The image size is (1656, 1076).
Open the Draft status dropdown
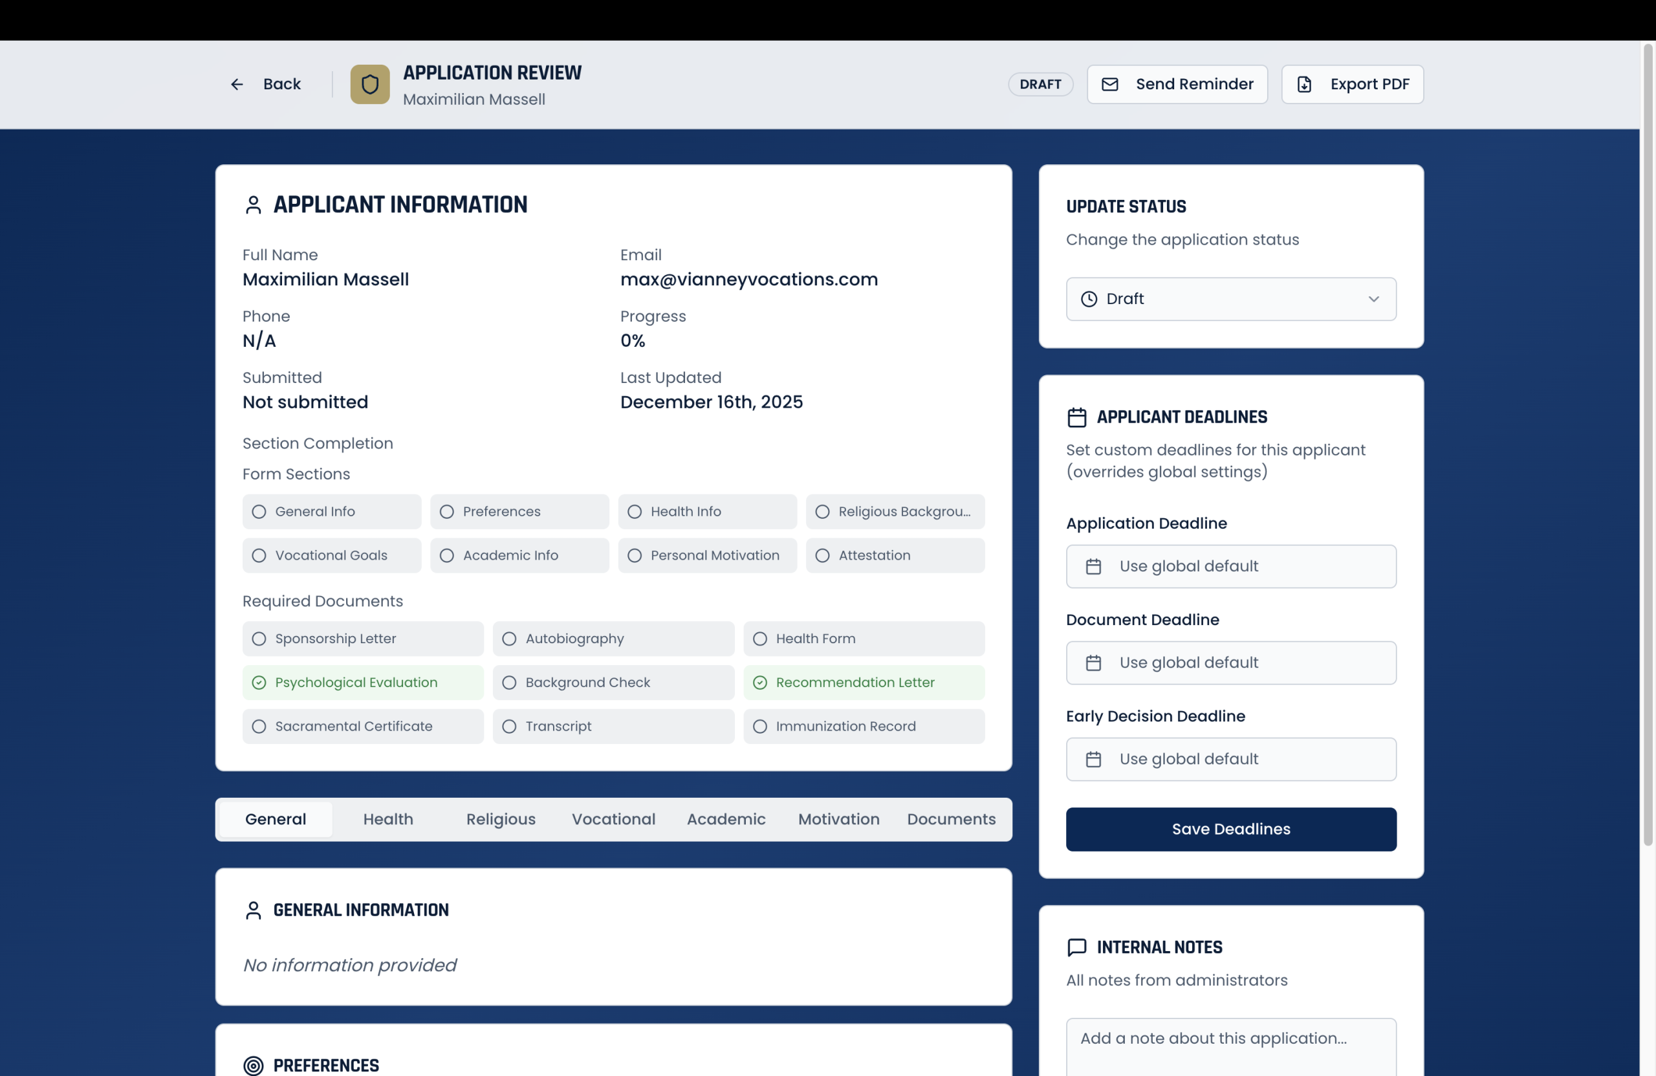1230,300
